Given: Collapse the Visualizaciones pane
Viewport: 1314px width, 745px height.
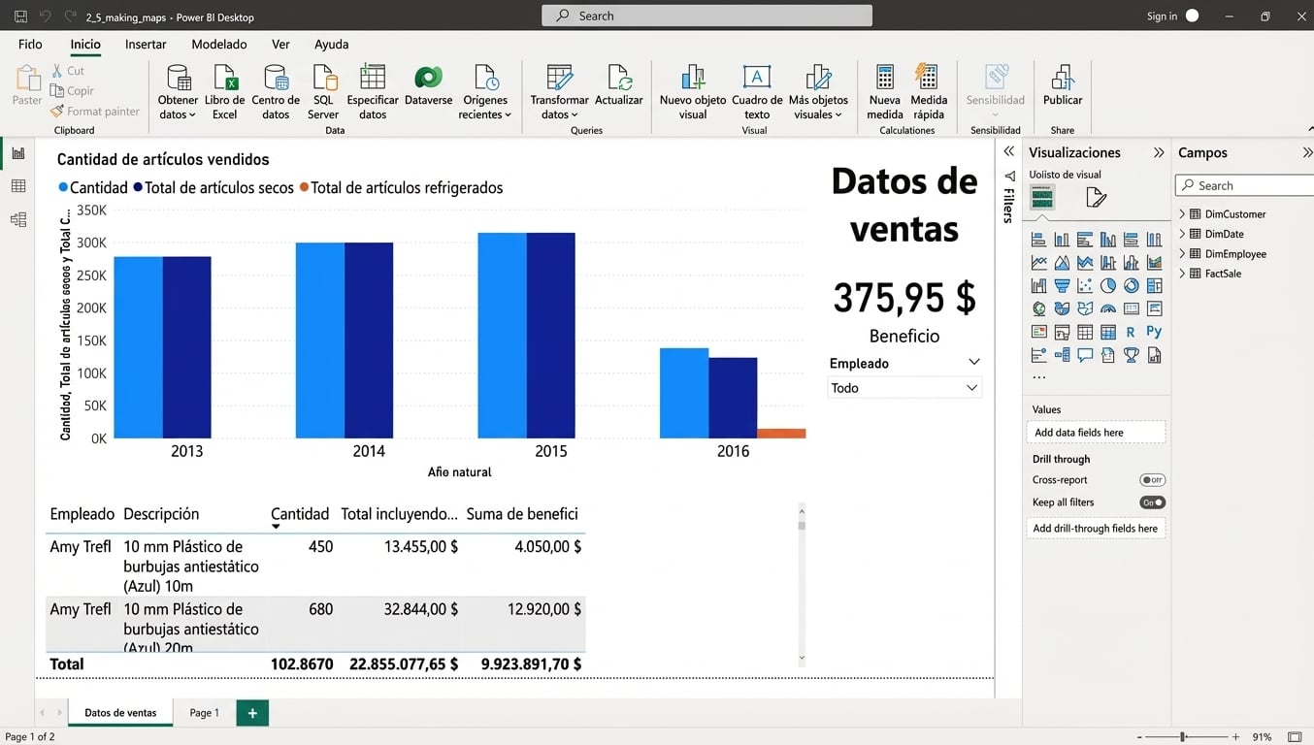Looking at the screenshot, I should (1159, 152).
